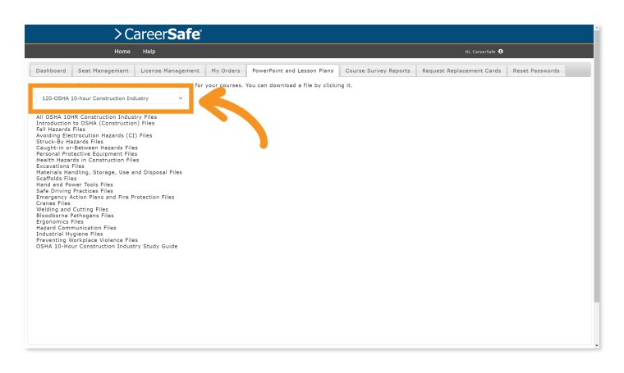Download Ergonomics Files
624x373 pixels.
point(60,221)
